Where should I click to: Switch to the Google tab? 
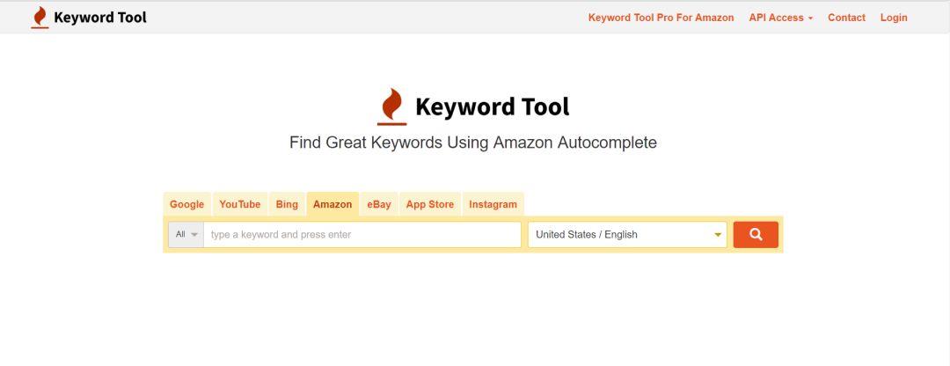point(186,204)
